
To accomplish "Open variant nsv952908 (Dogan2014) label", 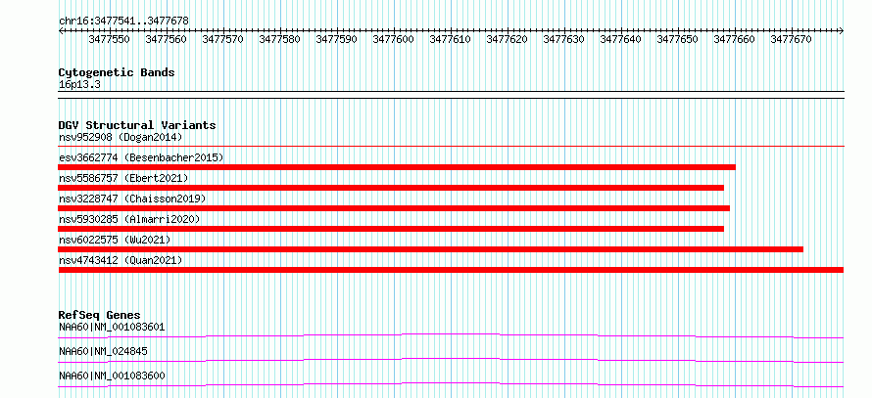I will pos(121,137).
